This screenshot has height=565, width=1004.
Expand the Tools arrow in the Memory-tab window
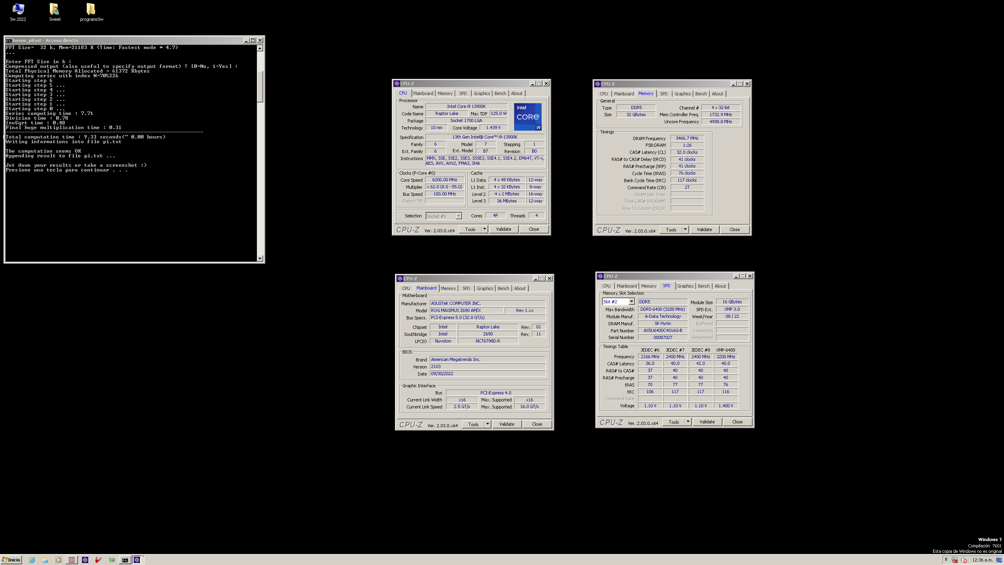(686, 230)
